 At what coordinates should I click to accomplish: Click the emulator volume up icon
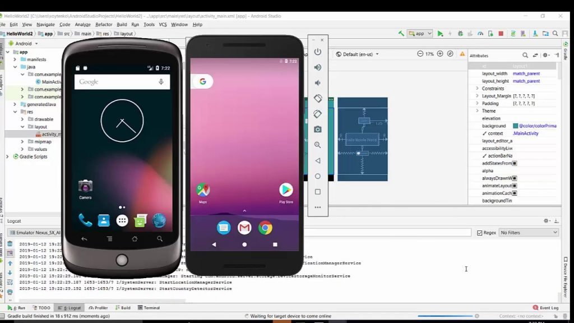pyautogui.click(x=318, y=67)
